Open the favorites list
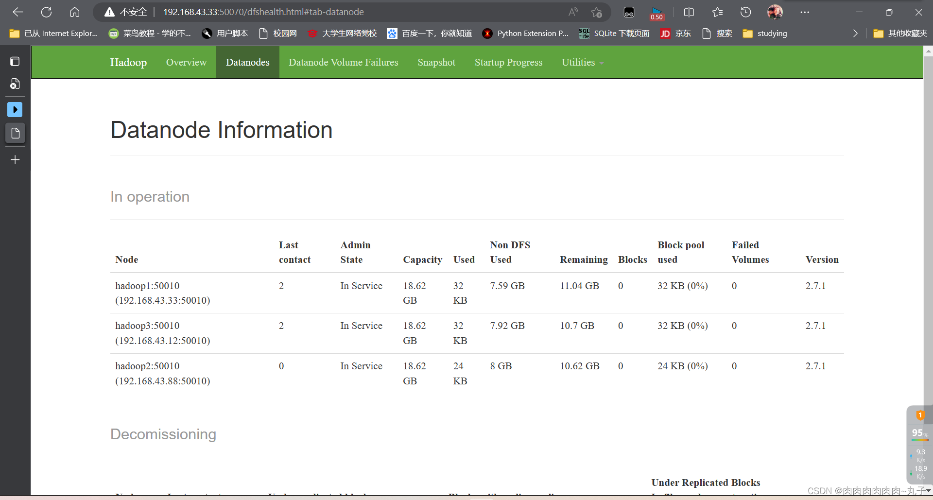 (x=717, y=12)
